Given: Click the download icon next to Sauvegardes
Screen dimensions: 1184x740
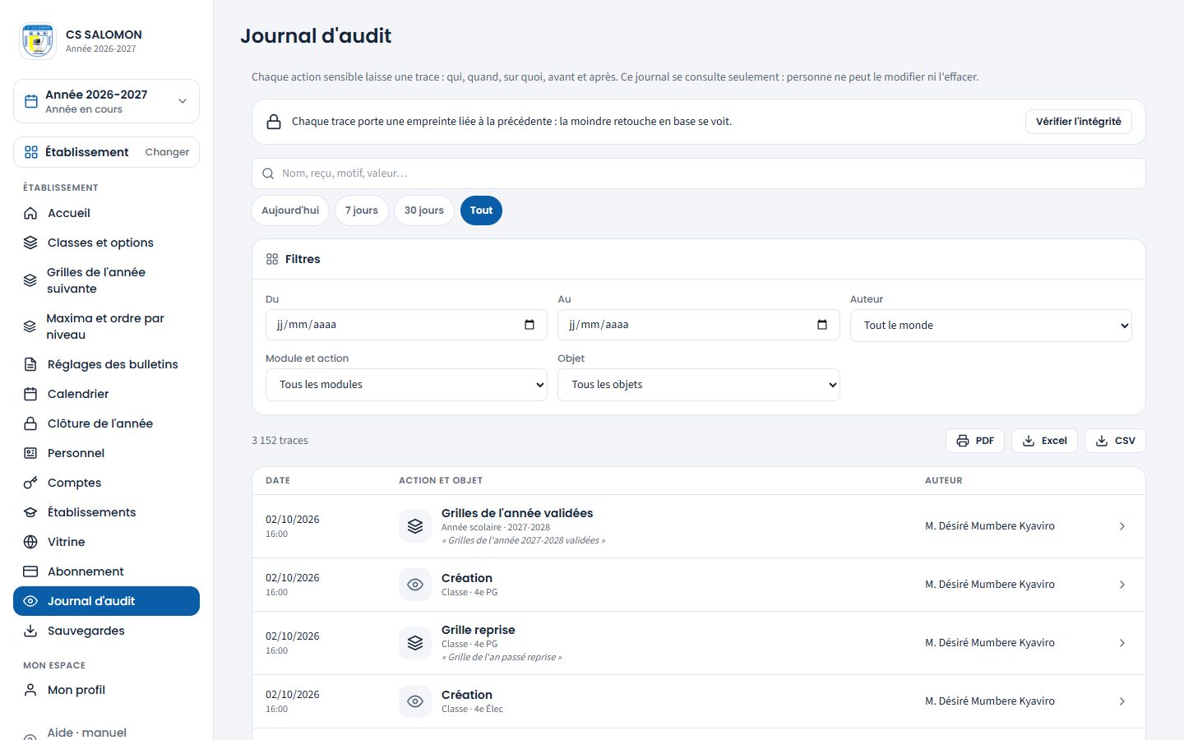Looking at the screenshot, I should coord(30,631).
